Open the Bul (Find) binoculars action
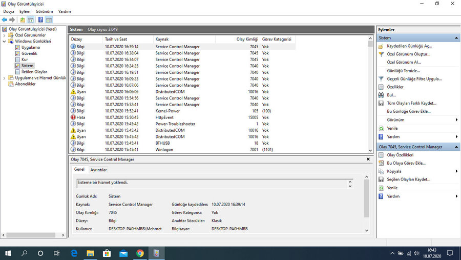The image size is (461, 260). coord(381,95)
